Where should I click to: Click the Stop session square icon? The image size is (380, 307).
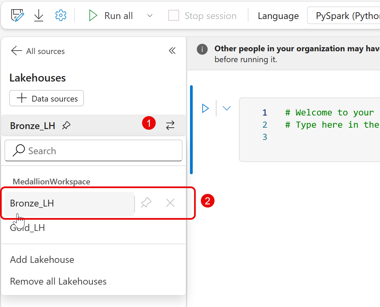point(174,16)
